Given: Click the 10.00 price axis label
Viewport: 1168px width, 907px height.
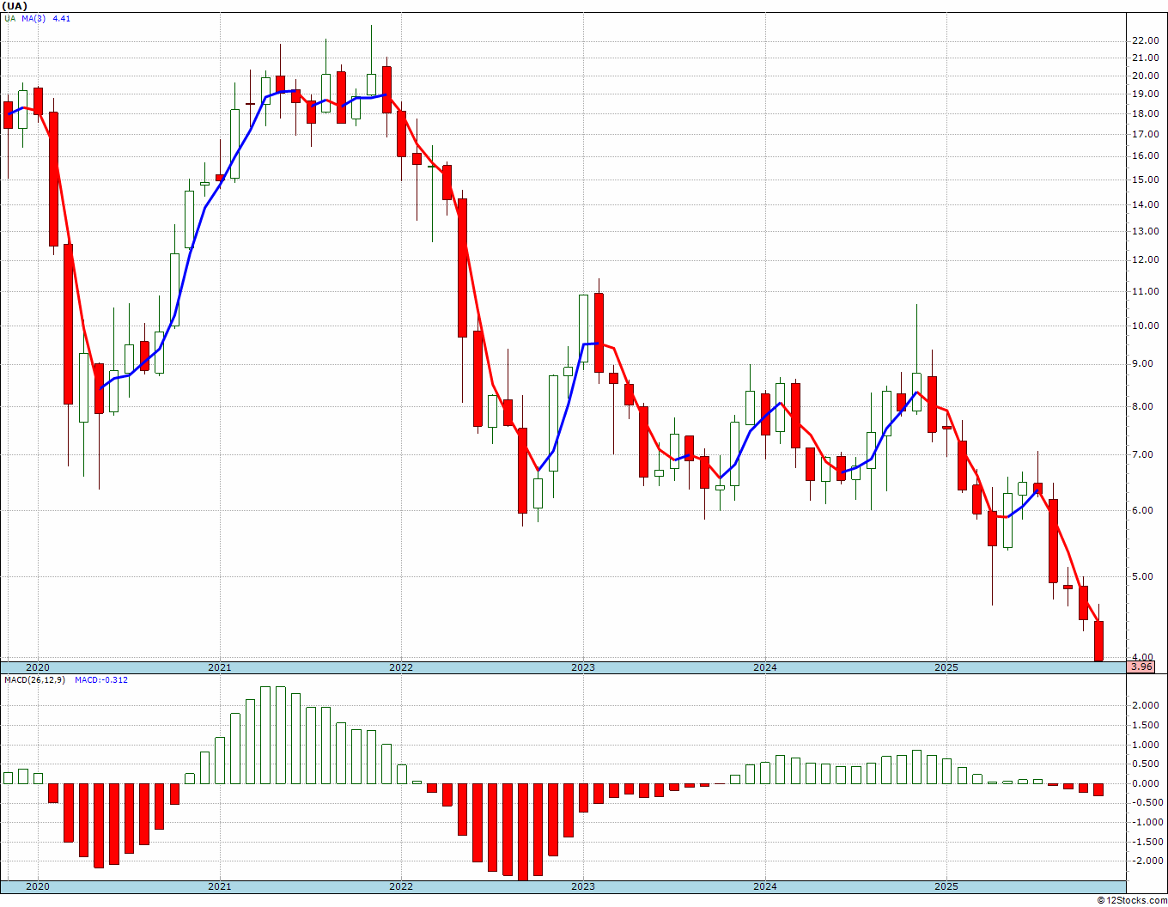Looking at the screenshot, I should 1146,326.
